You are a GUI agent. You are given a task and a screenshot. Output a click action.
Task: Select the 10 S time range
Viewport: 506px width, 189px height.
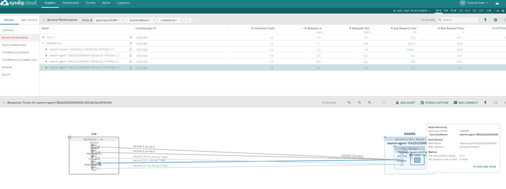click(x=438, y=11)
